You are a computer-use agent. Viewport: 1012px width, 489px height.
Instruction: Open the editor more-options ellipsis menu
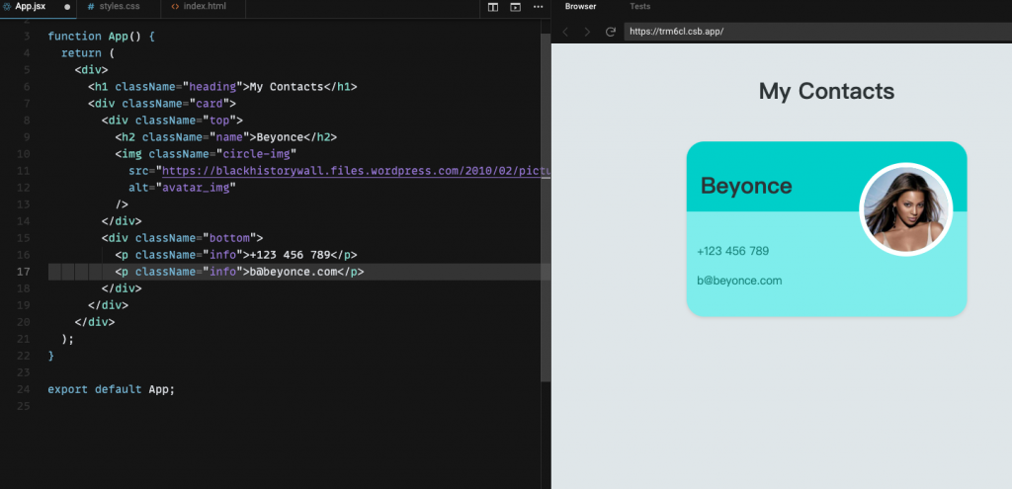538,7
